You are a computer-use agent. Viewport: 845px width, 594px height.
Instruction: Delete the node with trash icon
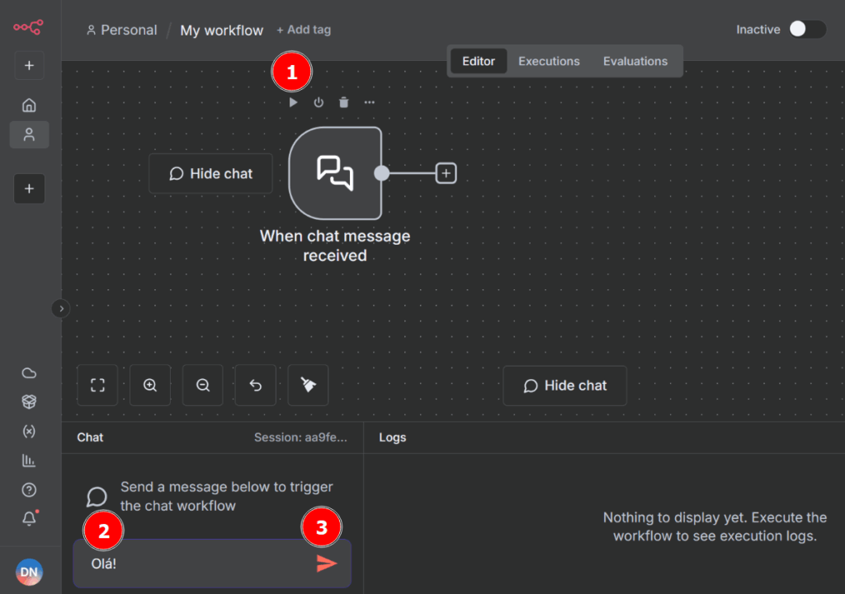click(x=344, y=103)
